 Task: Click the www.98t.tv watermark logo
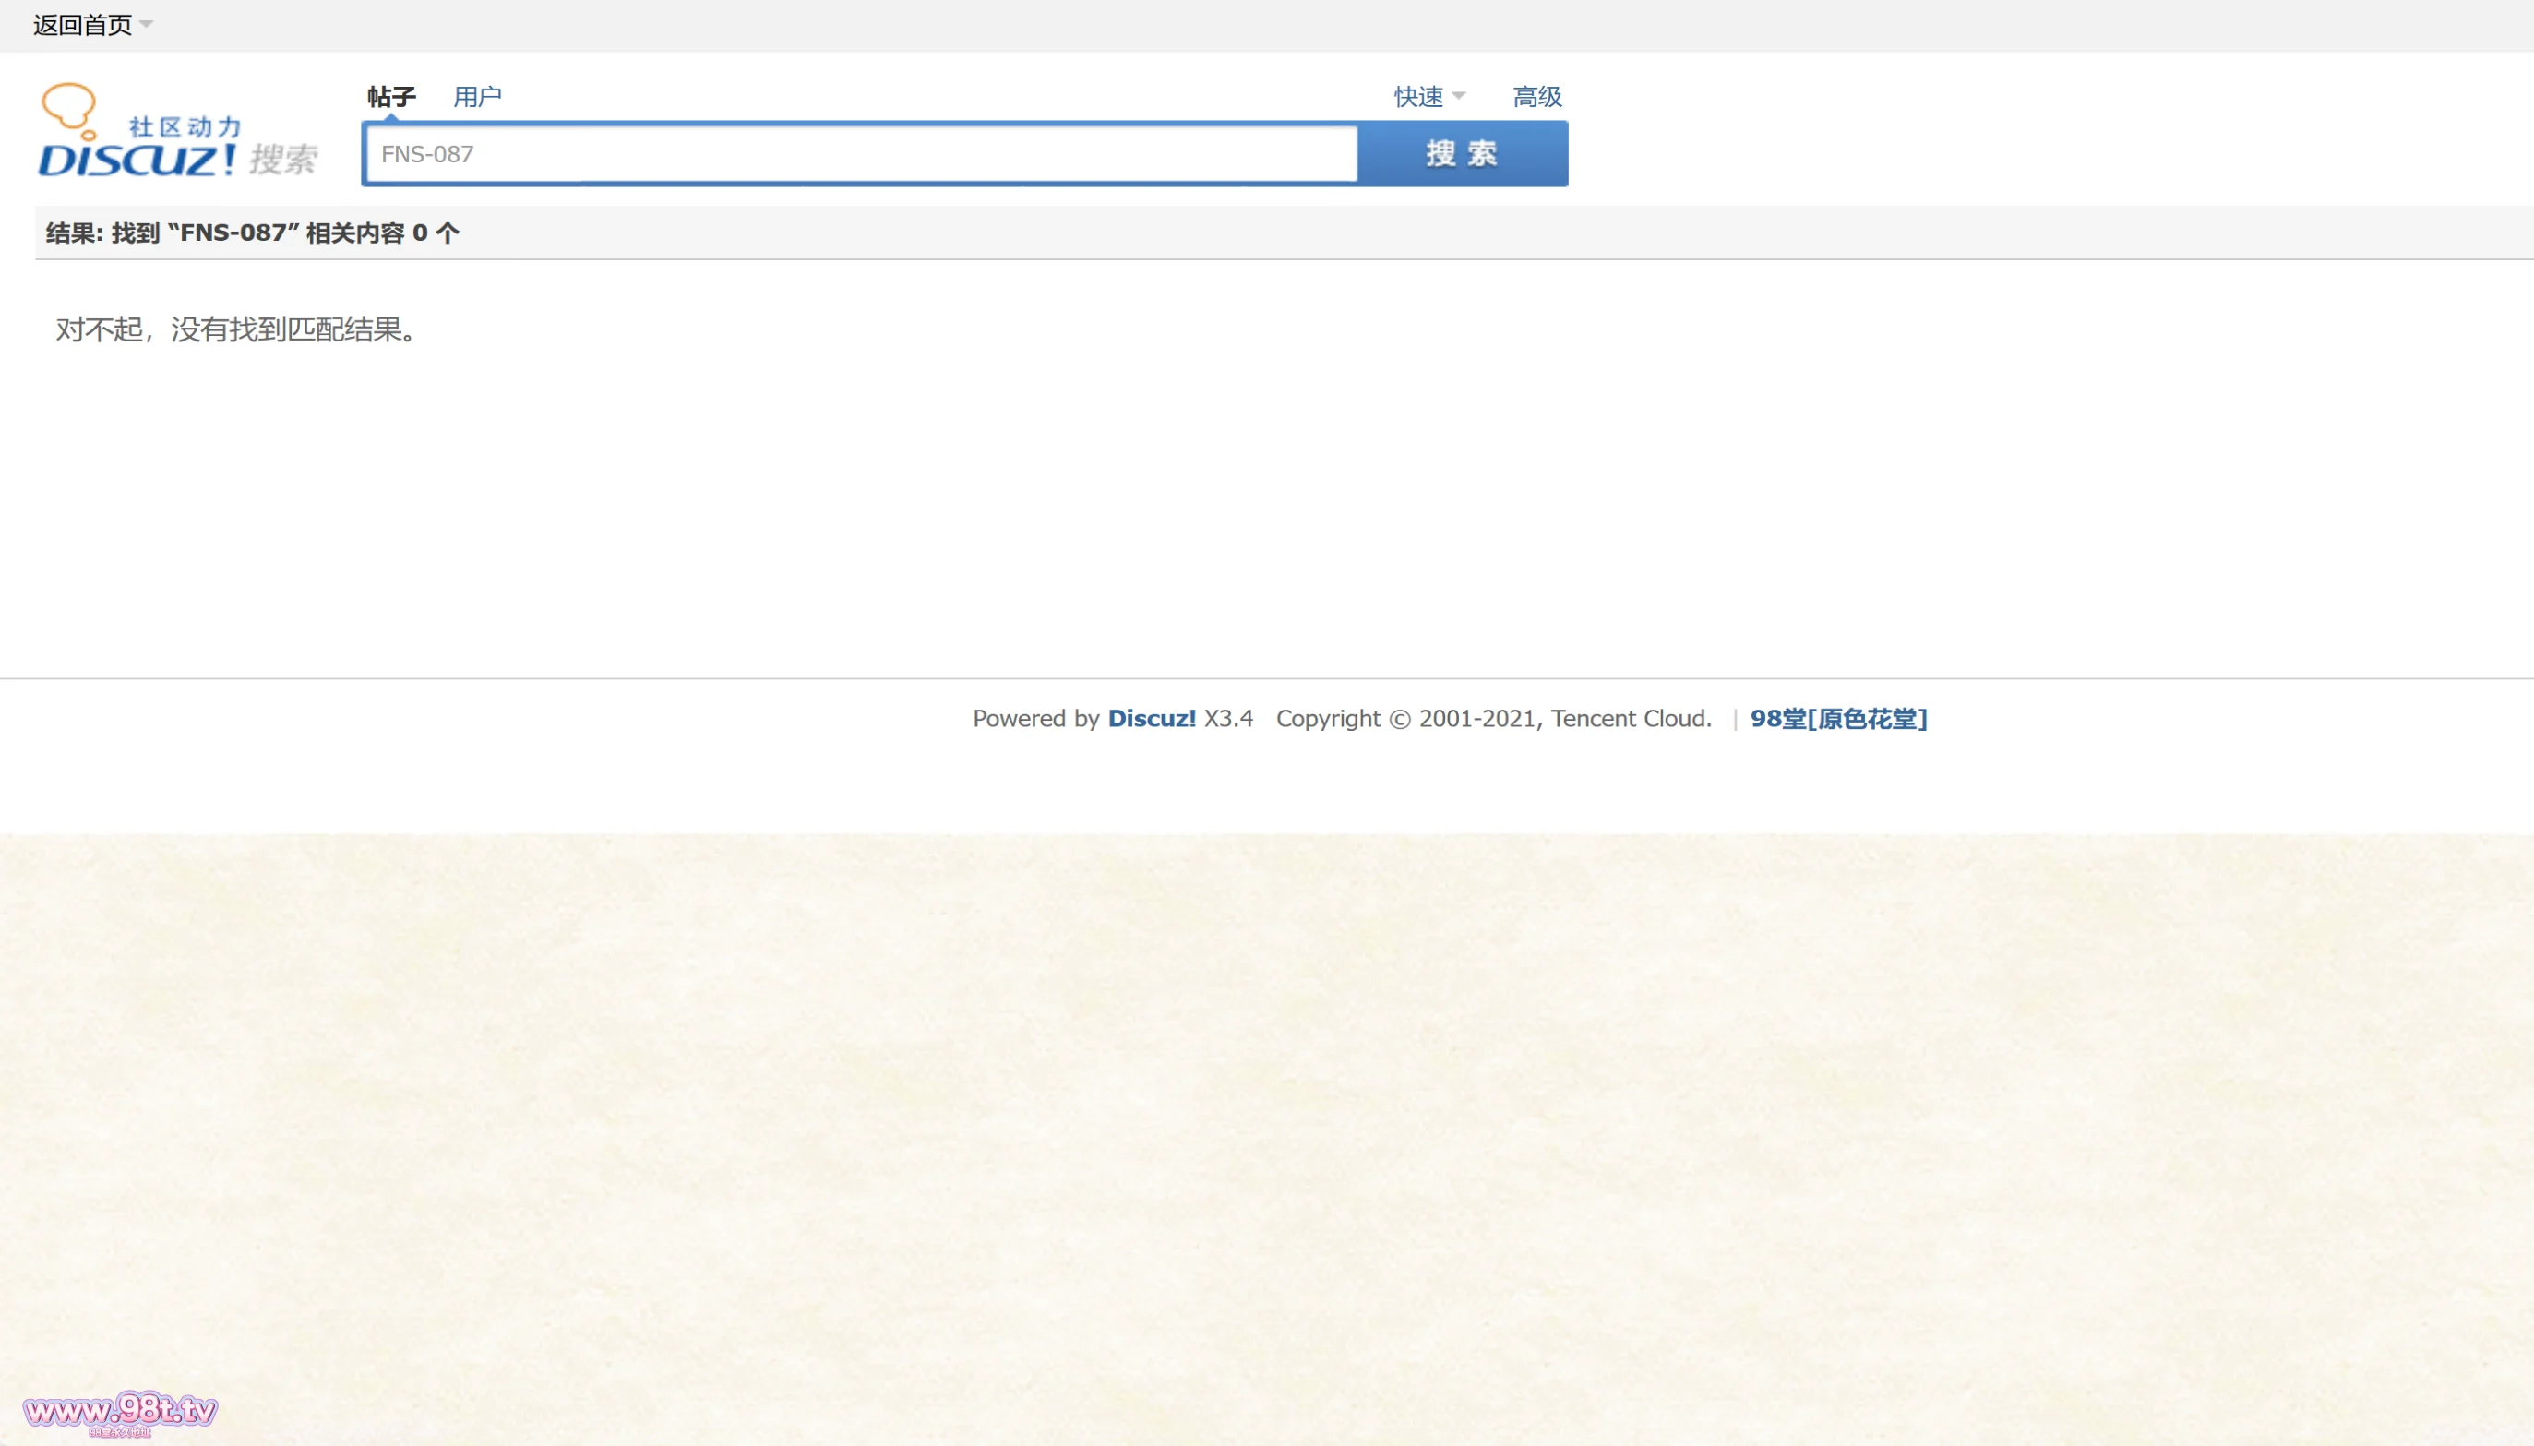coord(119,1410)
